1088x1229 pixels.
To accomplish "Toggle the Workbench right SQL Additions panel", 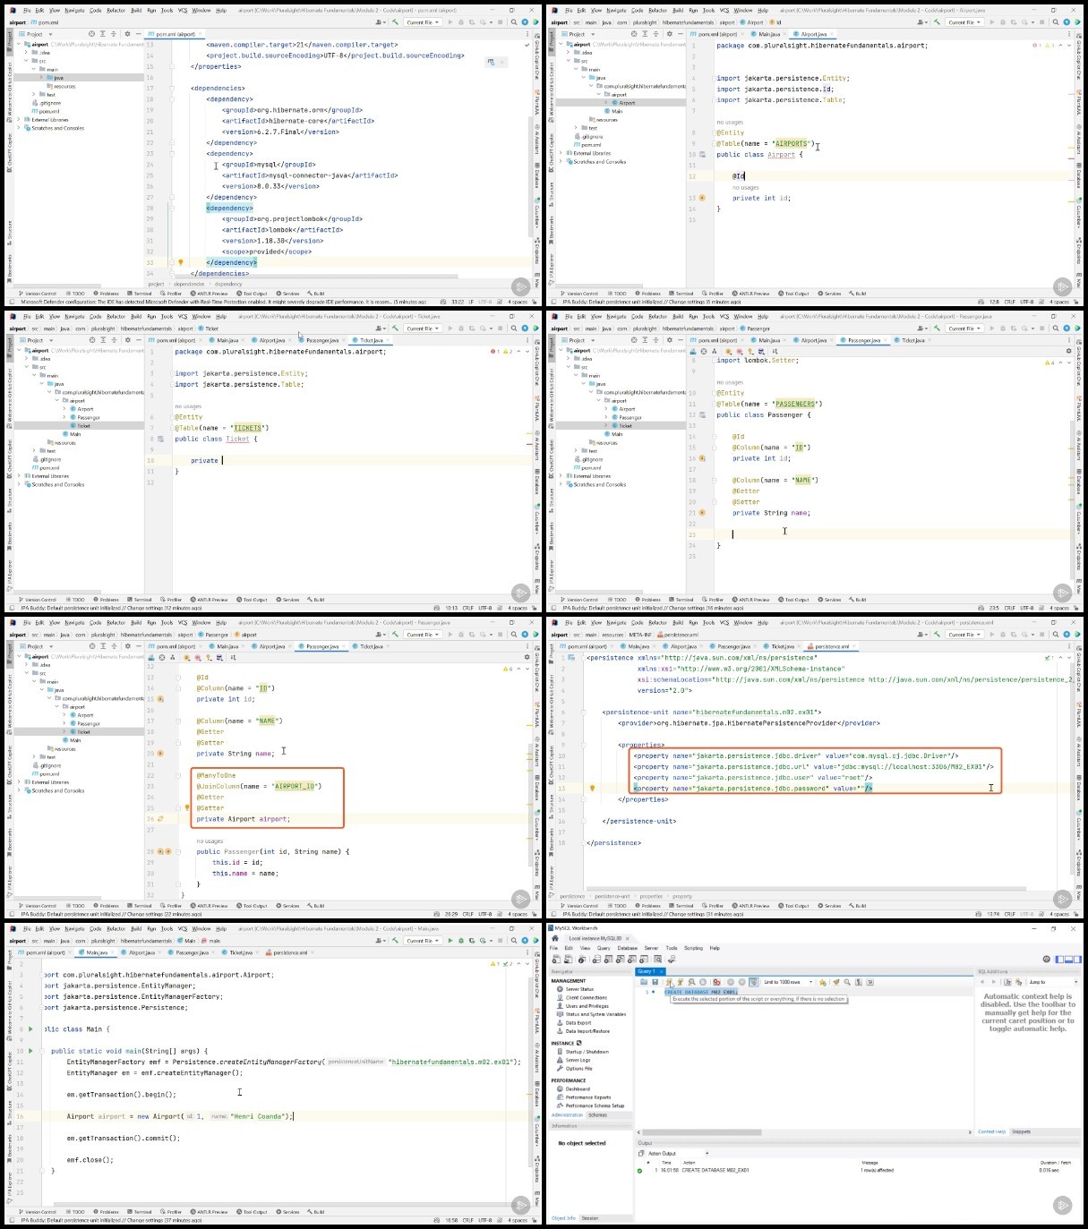I will click(x=1078, y=959).
